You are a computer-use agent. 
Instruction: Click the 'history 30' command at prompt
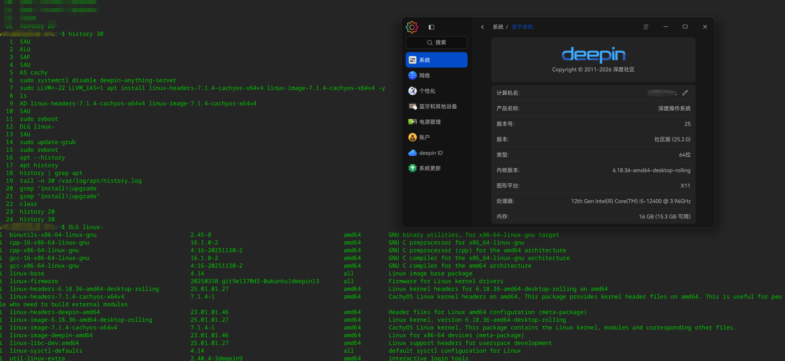click(x=86, y=34)
